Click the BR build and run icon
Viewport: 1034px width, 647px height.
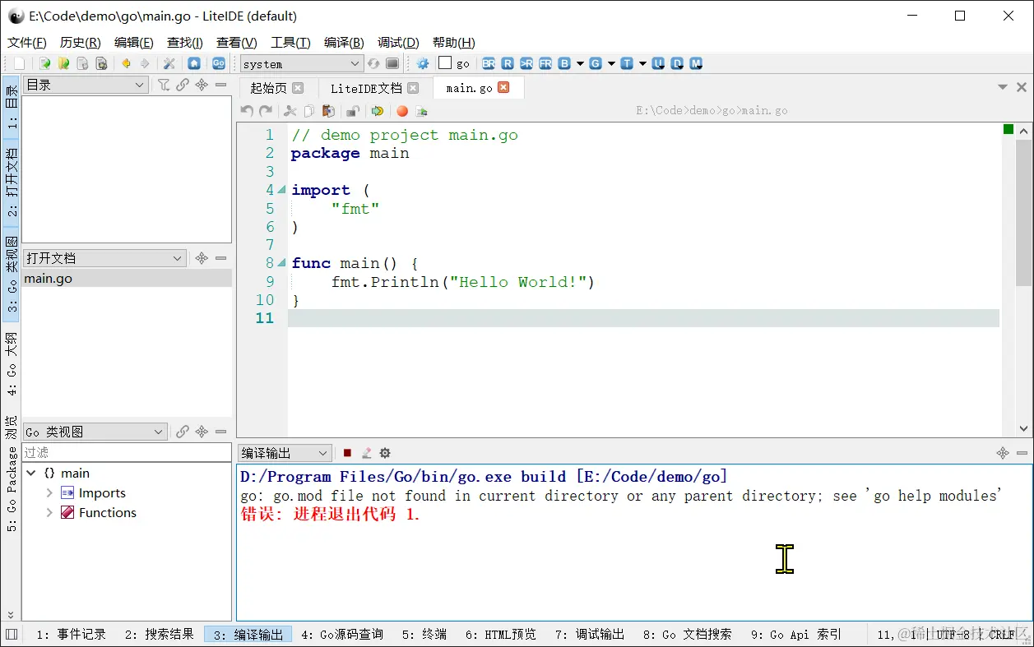click(489, 63)
